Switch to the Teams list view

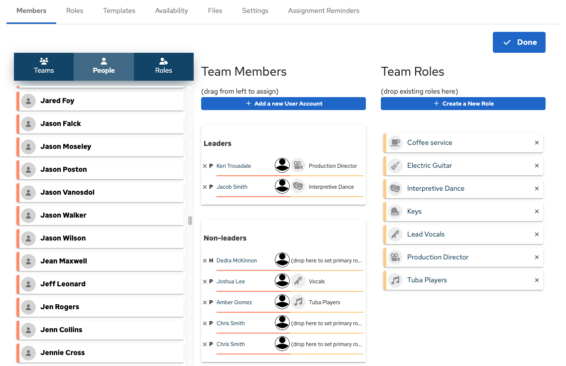pyautogui.click(x=44, y=66)
